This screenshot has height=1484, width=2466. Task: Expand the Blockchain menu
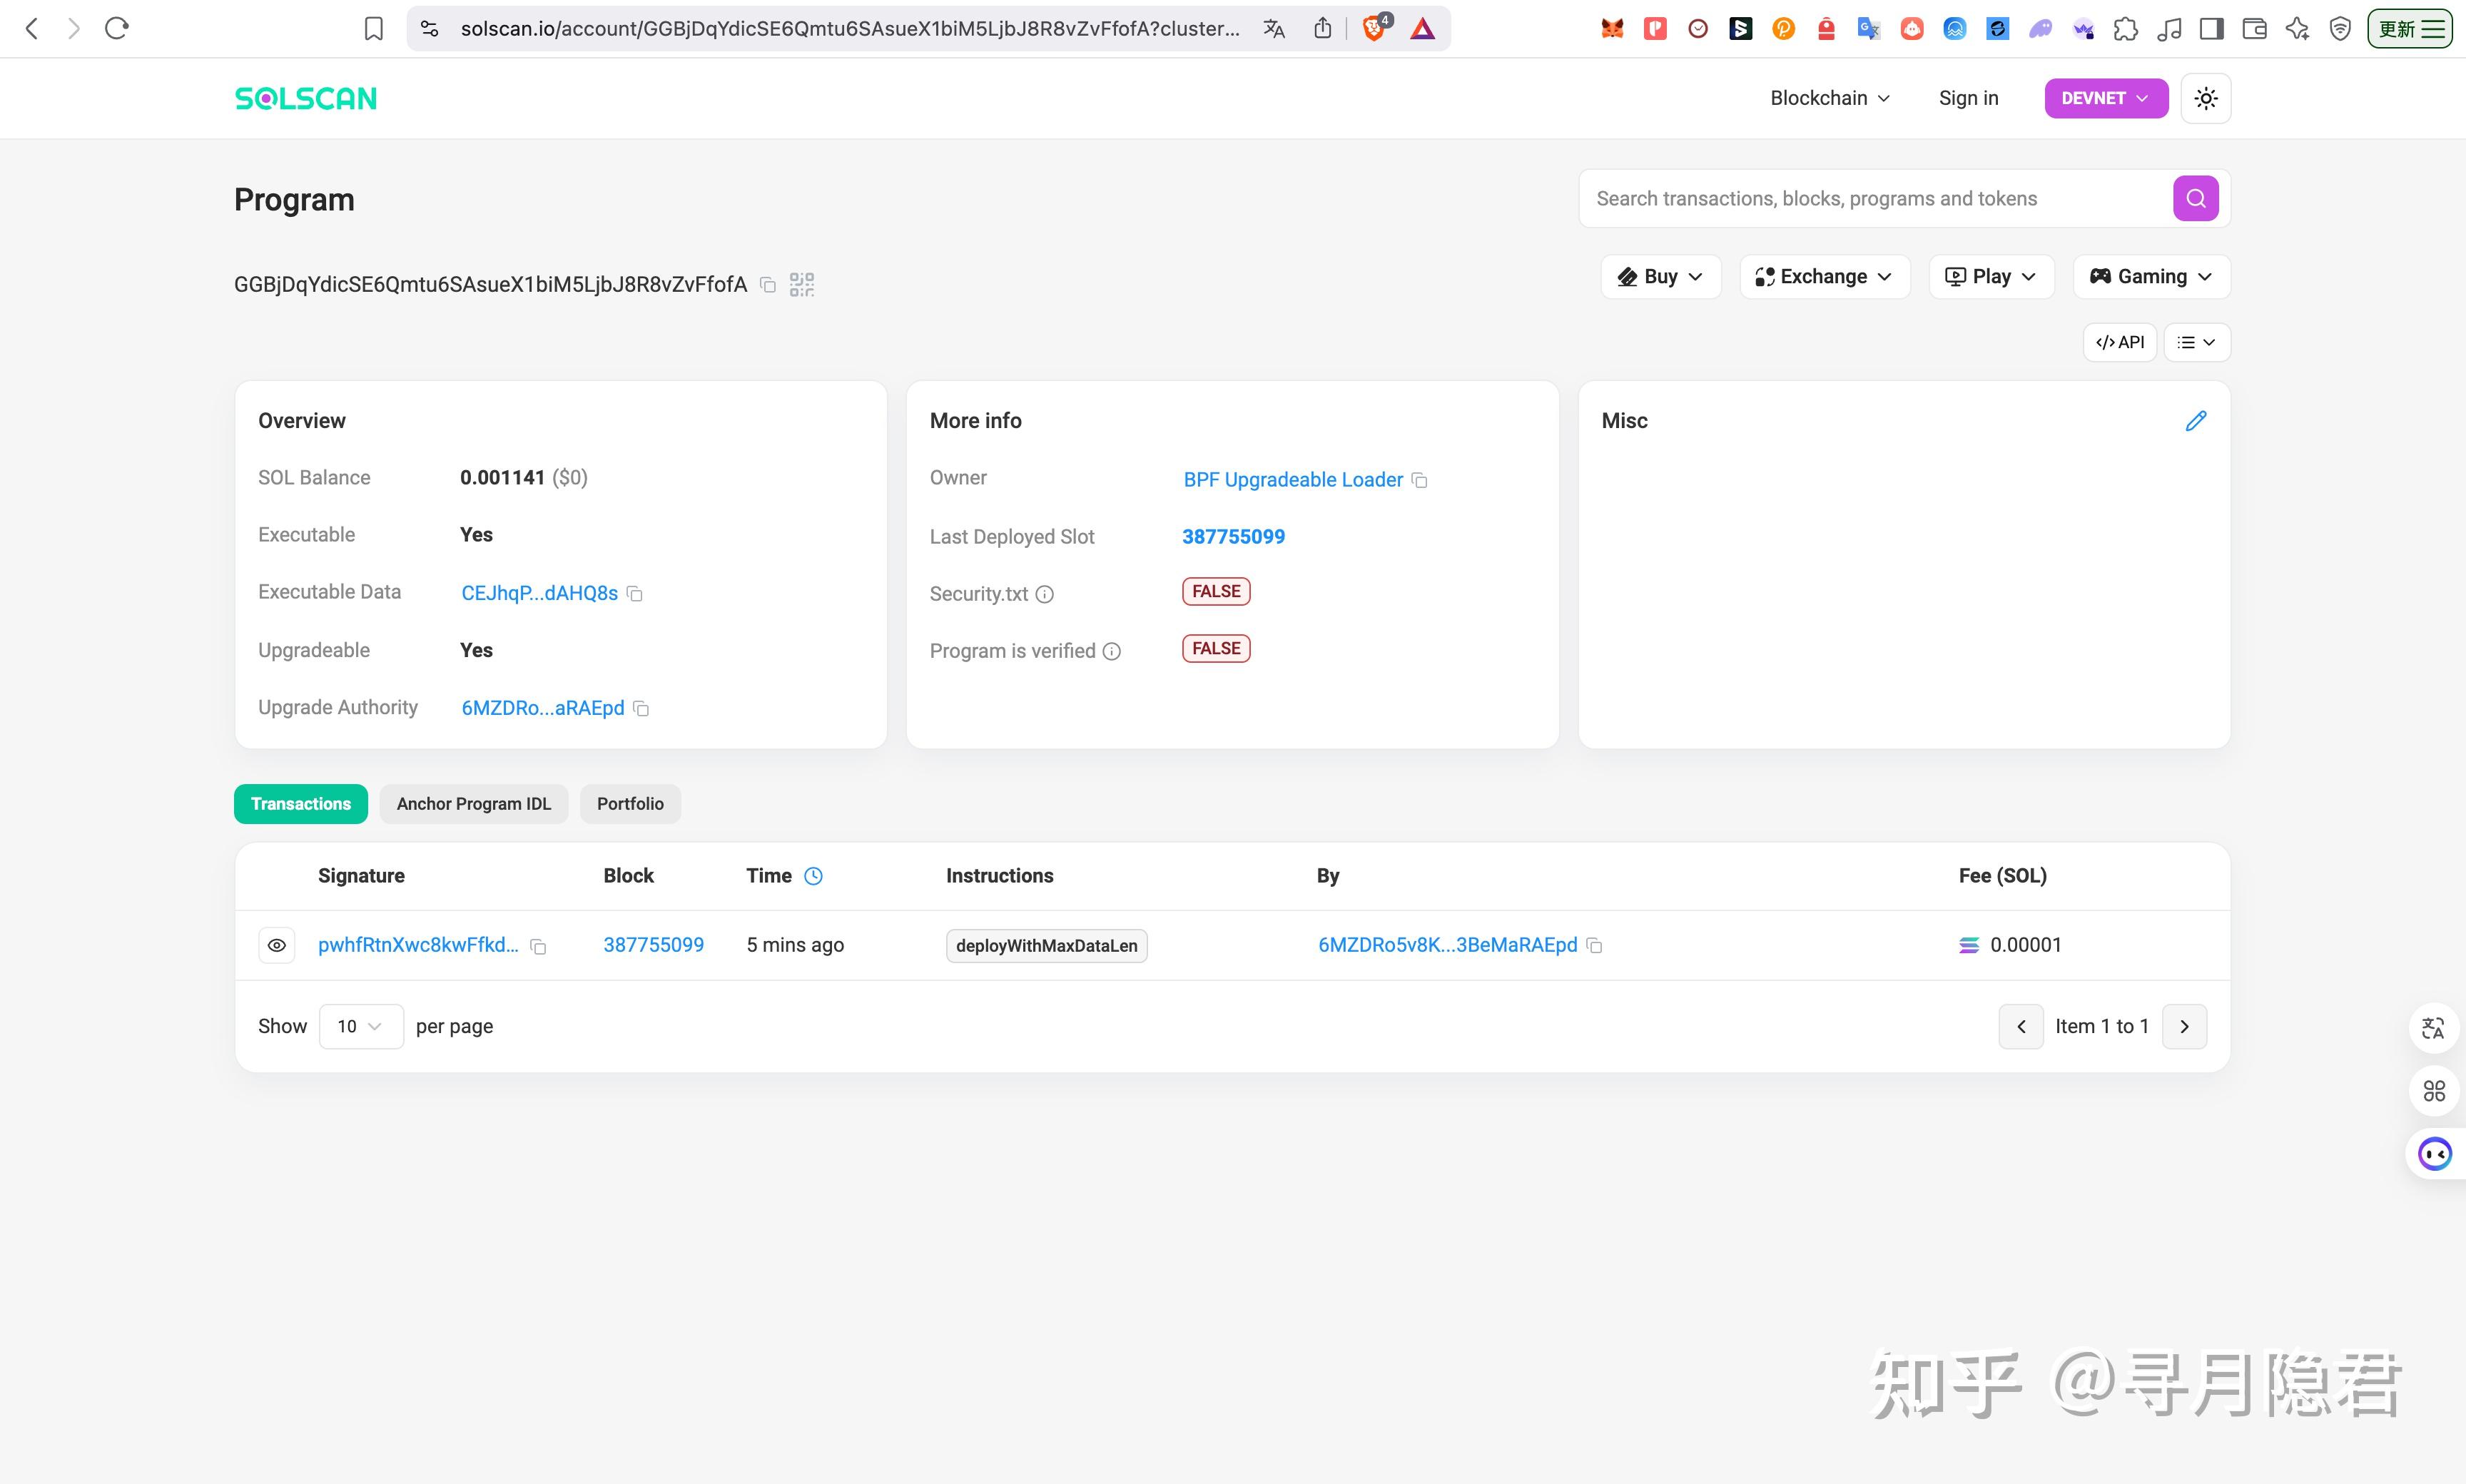[1829, 98]
